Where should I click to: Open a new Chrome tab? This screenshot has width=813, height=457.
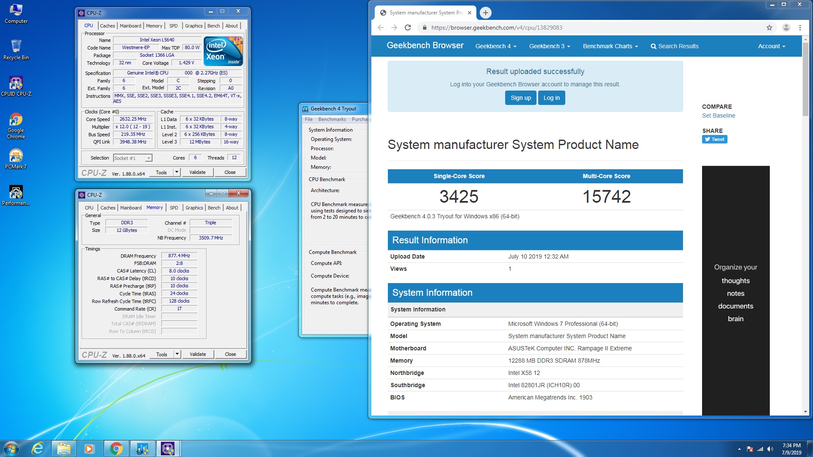486,13
